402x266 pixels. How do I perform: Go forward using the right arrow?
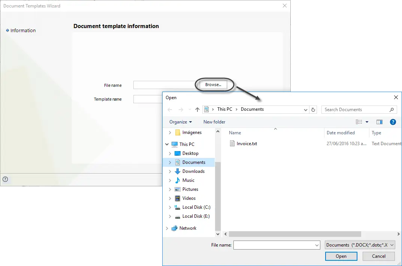(181, 110)
